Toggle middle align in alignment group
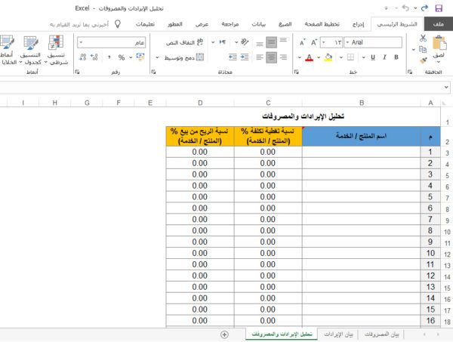 click(271, 42)
